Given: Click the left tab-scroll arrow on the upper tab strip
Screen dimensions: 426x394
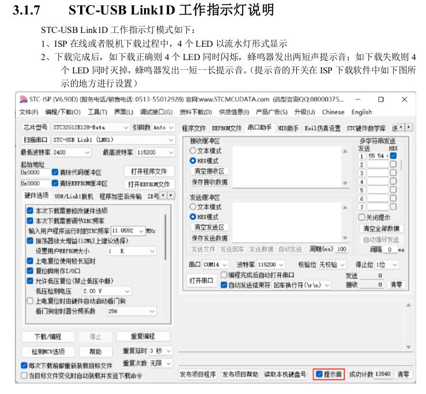Looking at the screenshot, I should 402,127.
